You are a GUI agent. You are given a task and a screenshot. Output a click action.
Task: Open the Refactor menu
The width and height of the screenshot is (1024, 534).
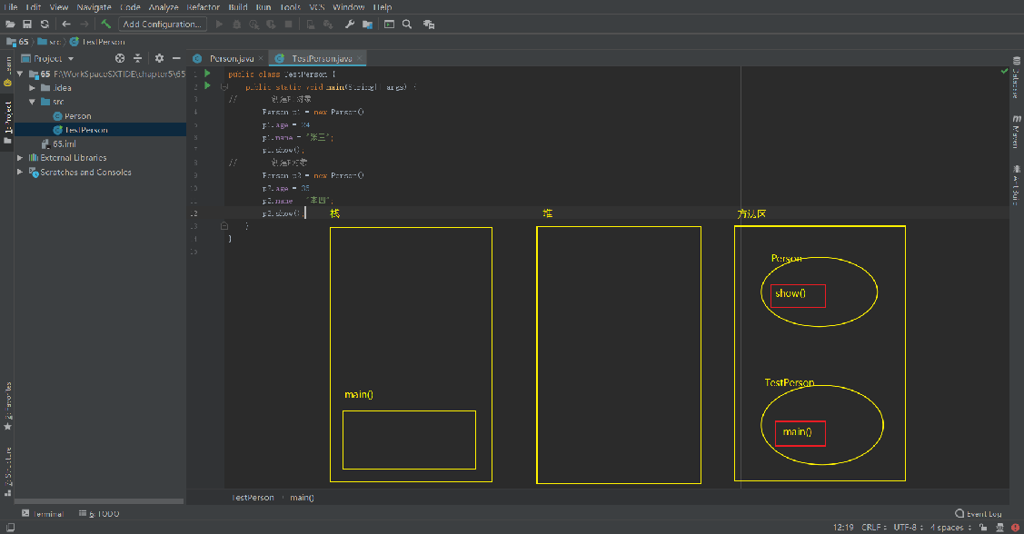tap(204, 6)
